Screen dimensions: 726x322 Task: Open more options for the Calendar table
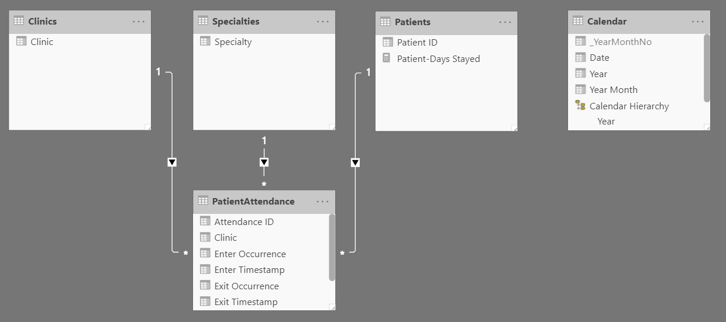pyautogui.click(x=698, y=22)
